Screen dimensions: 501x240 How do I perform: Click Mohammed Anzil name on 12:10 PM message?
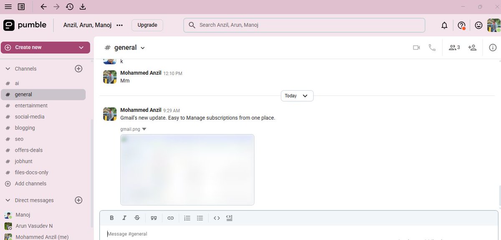coord(141,72)
